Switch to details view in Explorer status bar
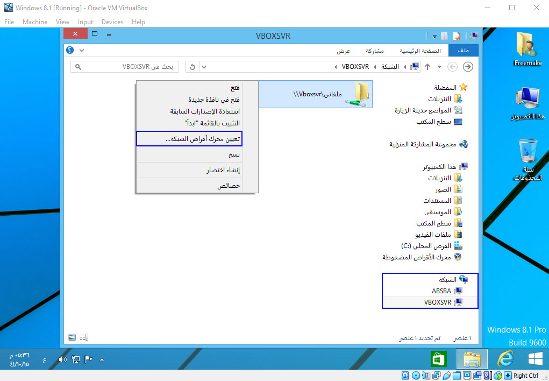 click(x=84, y=337)
